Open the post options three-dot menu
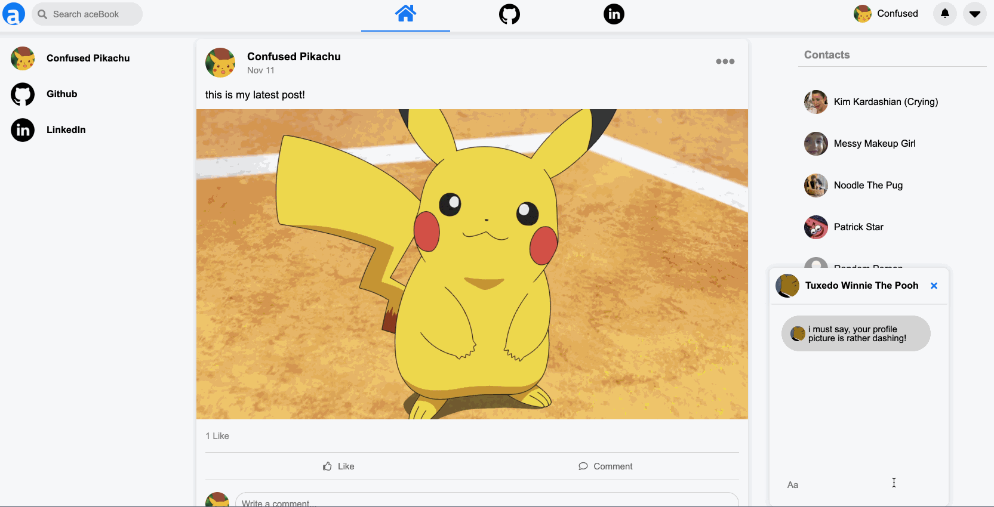994x507 pixels. point(725,61)
